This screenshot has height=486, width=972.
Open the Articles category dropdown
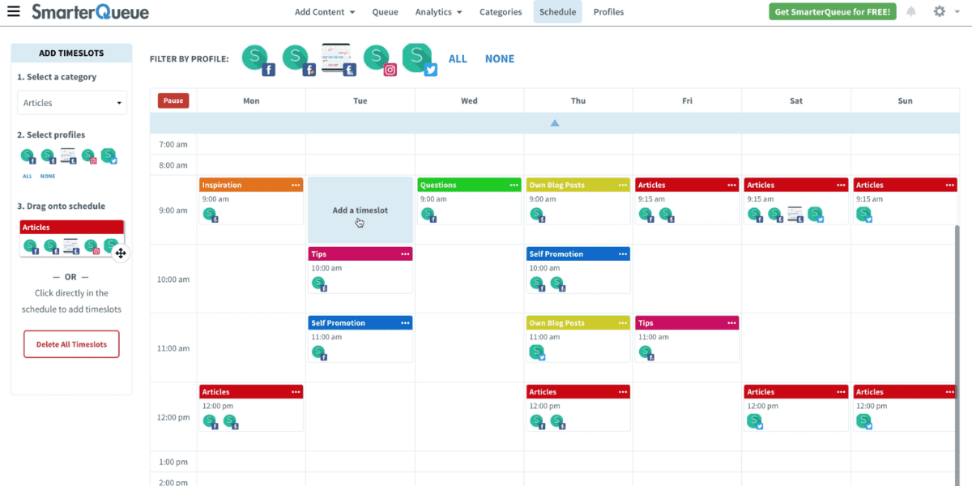click(x=72, y=103)
